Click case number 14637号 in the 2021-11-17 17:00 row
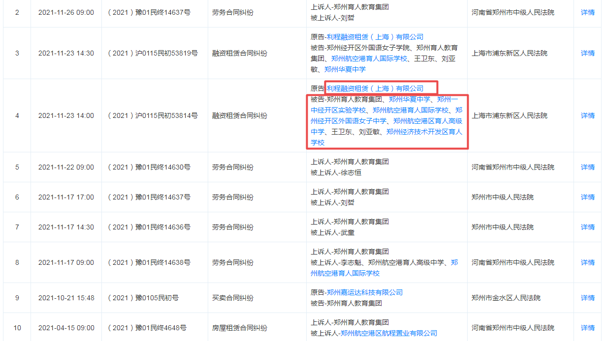 click(x=149, y=197)
